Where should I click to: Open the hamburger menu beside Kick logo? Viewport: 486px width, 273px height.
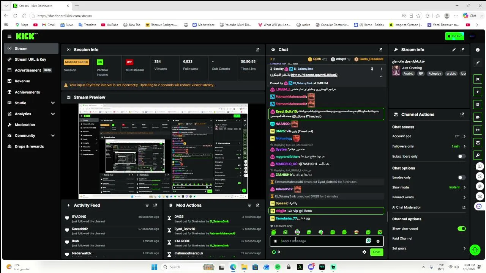9,36
